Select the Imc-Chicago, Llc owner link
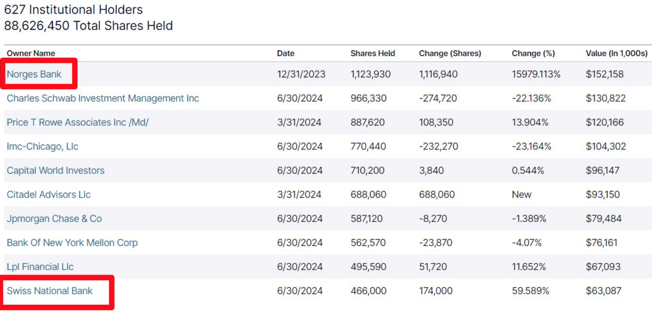Image resolution: width=652 pixels, height=312 pixels. point(42,147)
